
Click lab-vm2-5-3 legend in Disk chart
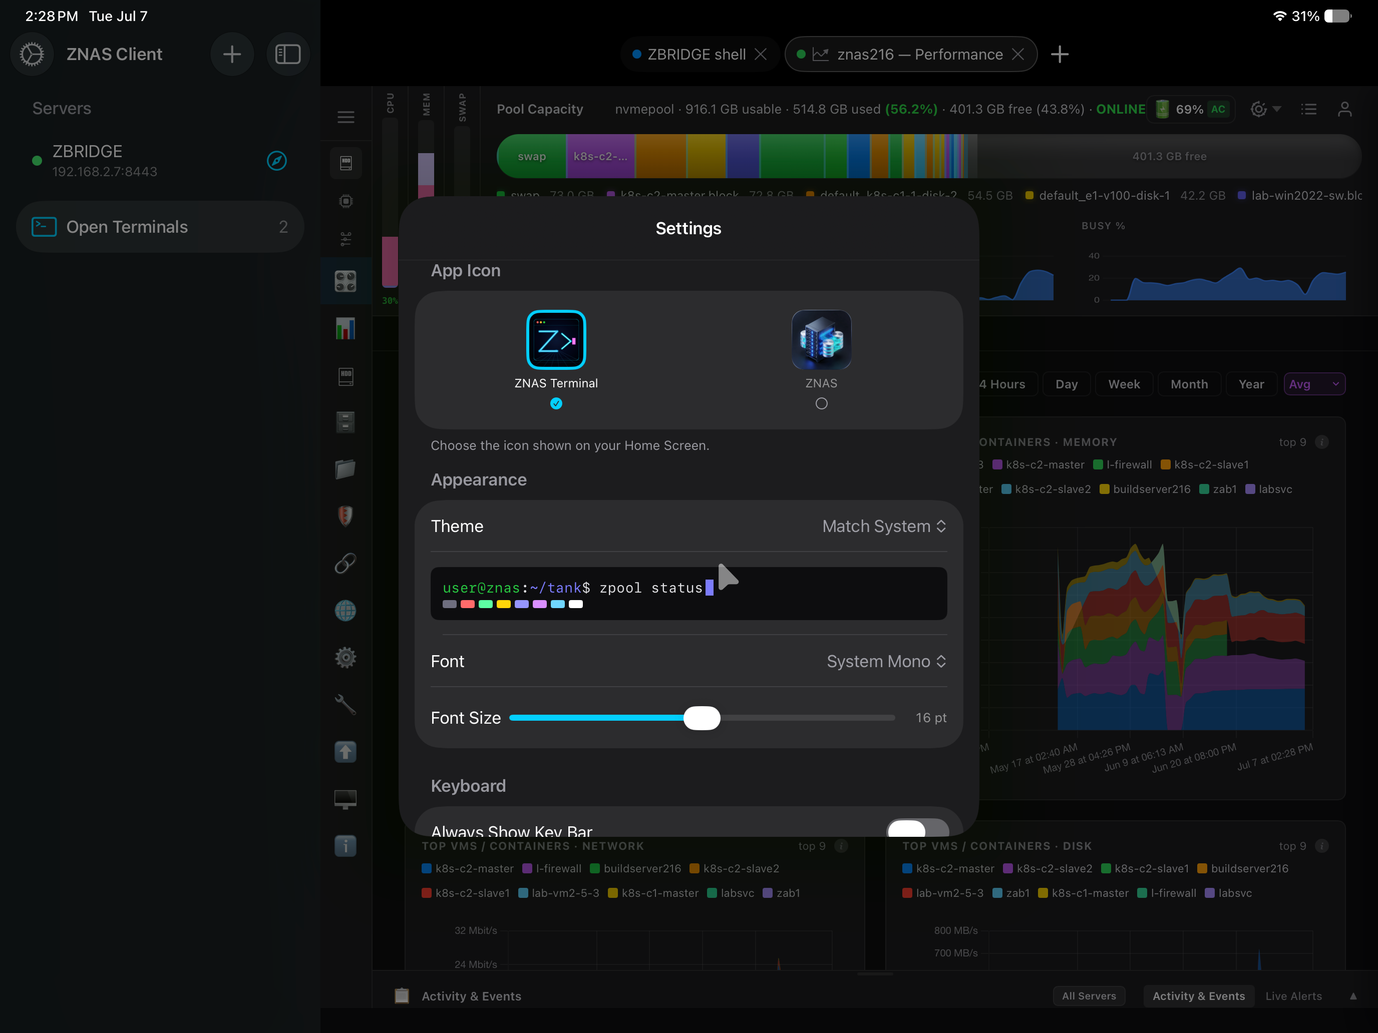coord(943,893)
